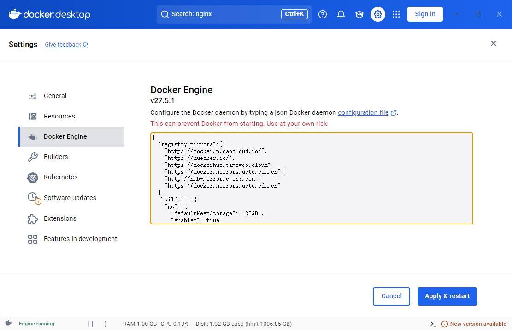Screen dimensions: 512x330
Task: Open the engine options three-dot menu
Action: click(105, 324)
